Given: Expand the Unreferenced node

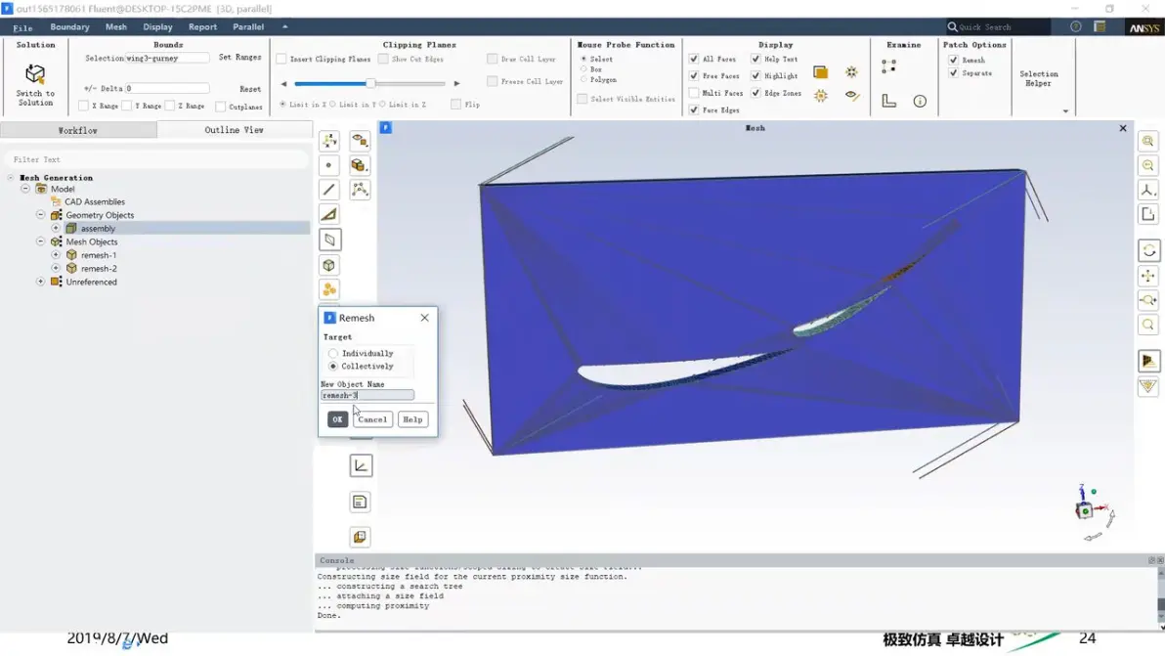Looking at the screenshot, I should click(x=41, y=282).
